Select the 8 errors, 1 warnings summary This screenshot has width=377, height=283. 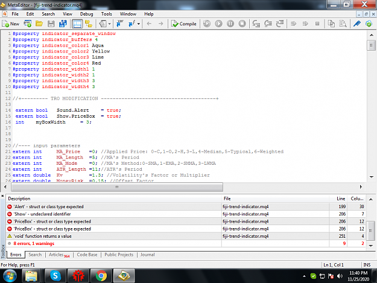(x=185, y=244)
